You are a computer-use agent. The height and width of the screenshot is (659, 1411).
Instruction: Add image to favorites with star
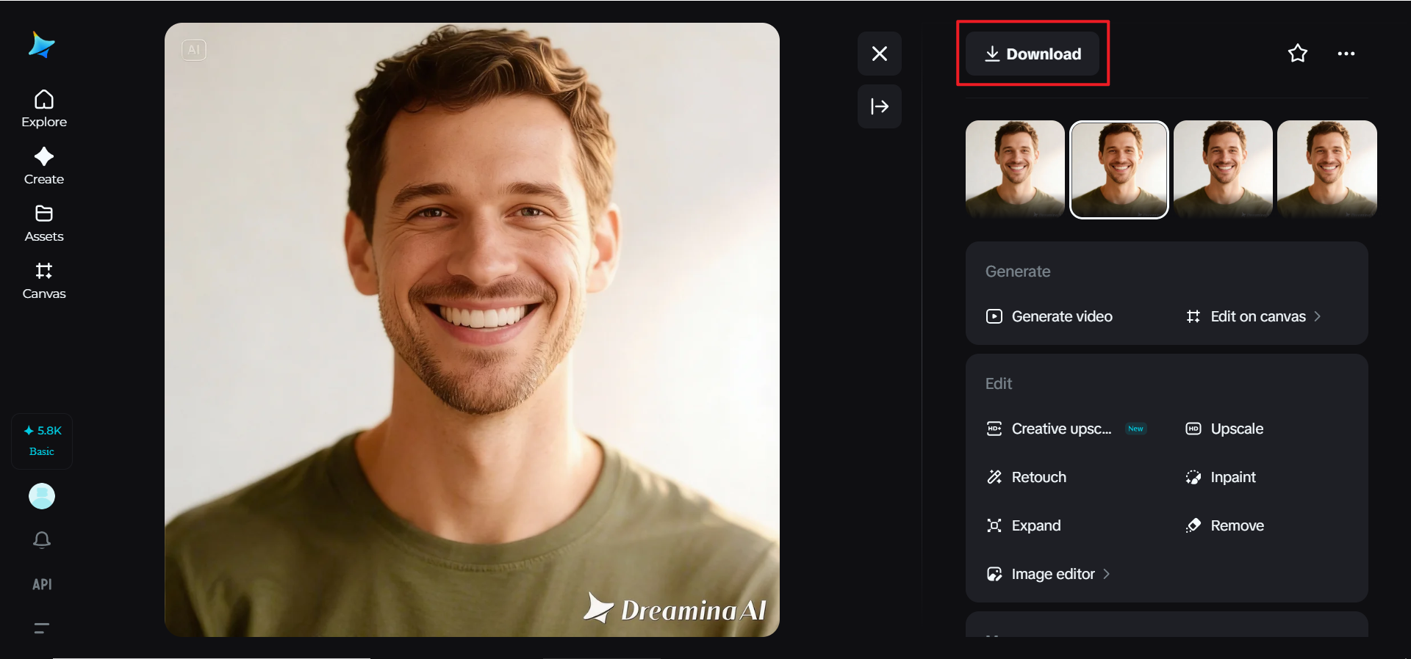coord(1298,54)
